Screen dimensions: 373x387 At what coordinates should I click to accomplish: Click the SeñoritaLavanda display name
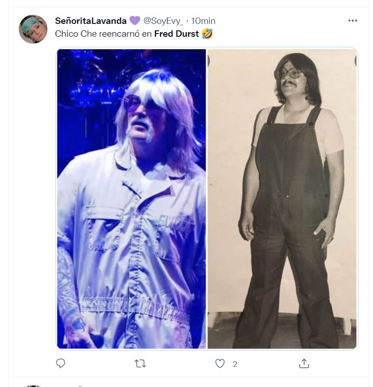click(x=91, y=21)
